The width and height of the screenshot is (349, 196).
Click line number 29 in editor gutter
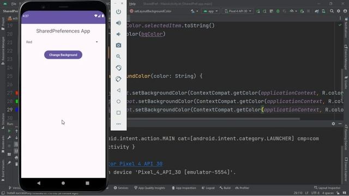[x=10, y=110]
